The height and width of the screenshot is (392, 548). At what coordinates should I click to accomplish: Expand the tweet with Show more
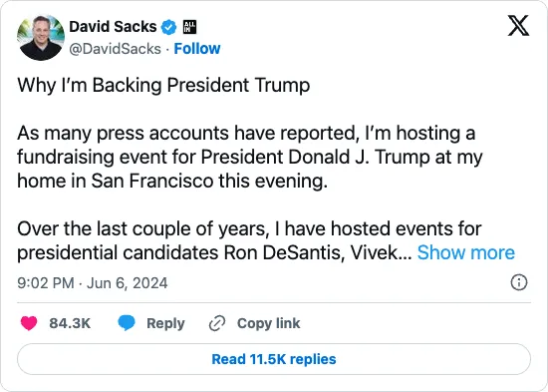pyautogui.click(x=466, y=252)
